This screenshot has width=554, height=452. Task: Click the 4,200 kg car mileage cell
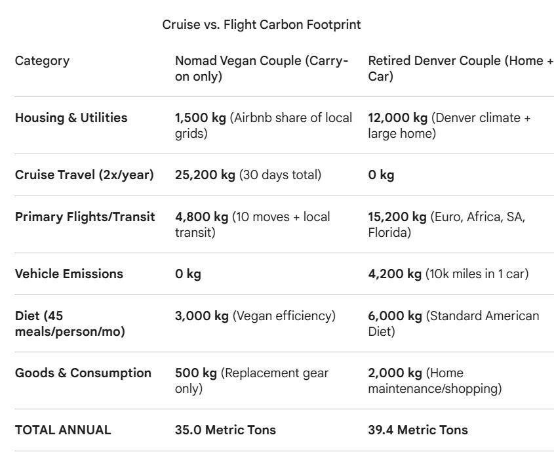[x=448, y=274]
